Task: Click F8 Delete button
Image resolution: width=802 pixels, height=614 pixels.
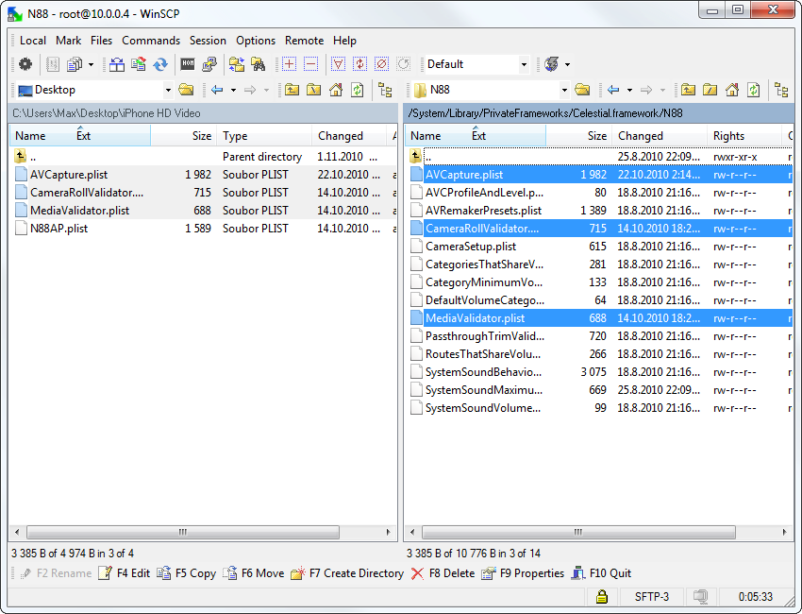Action: click(x=443, y=573)
